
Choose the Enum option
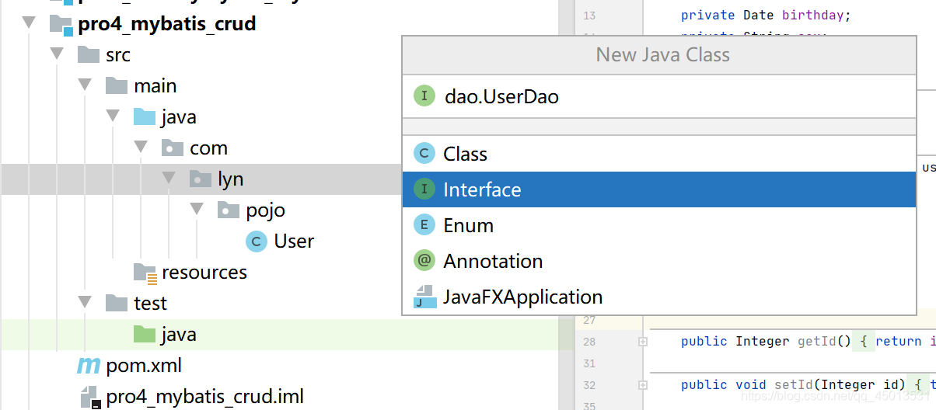click(x=468, y=225)
